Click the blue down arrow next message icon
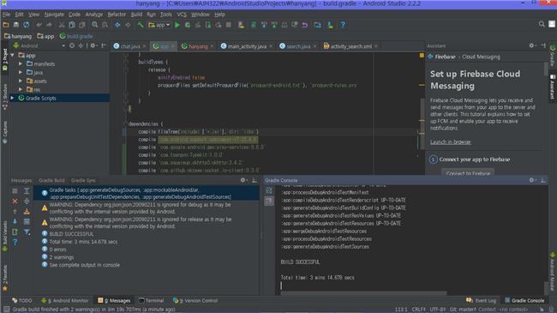 click(15, 221)
